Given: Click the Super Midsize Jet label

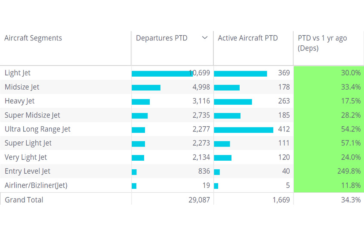Looking at the screenshot, I should click(32, 115).
